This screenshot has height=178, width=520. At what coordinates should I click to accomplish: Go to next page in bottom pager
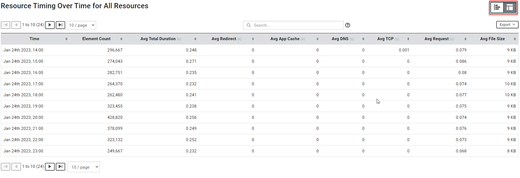click(50, 166)
